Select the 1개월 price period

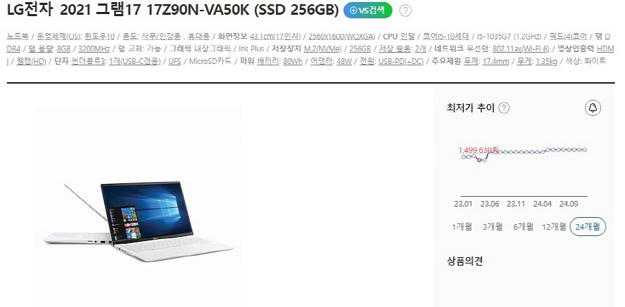coord(462,227)
